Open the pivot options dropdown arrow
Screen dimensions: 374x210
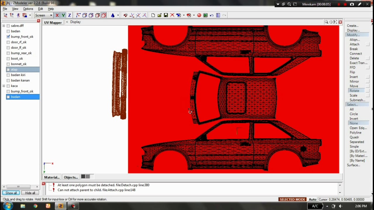click(x=118, y=15)
